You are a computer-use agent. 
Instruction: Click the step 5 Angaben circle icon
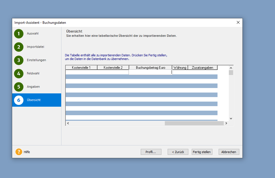(x=19, y=87)
